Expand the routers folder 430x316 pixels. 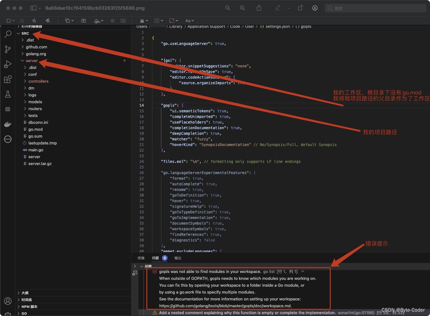pyautogui.click(x=35, y=109)
